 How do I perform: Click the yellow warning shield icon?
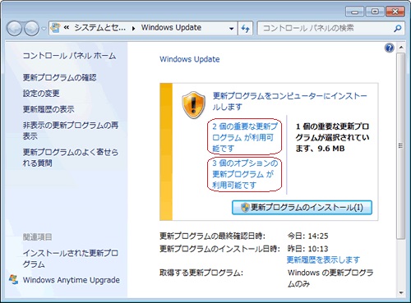194,105
